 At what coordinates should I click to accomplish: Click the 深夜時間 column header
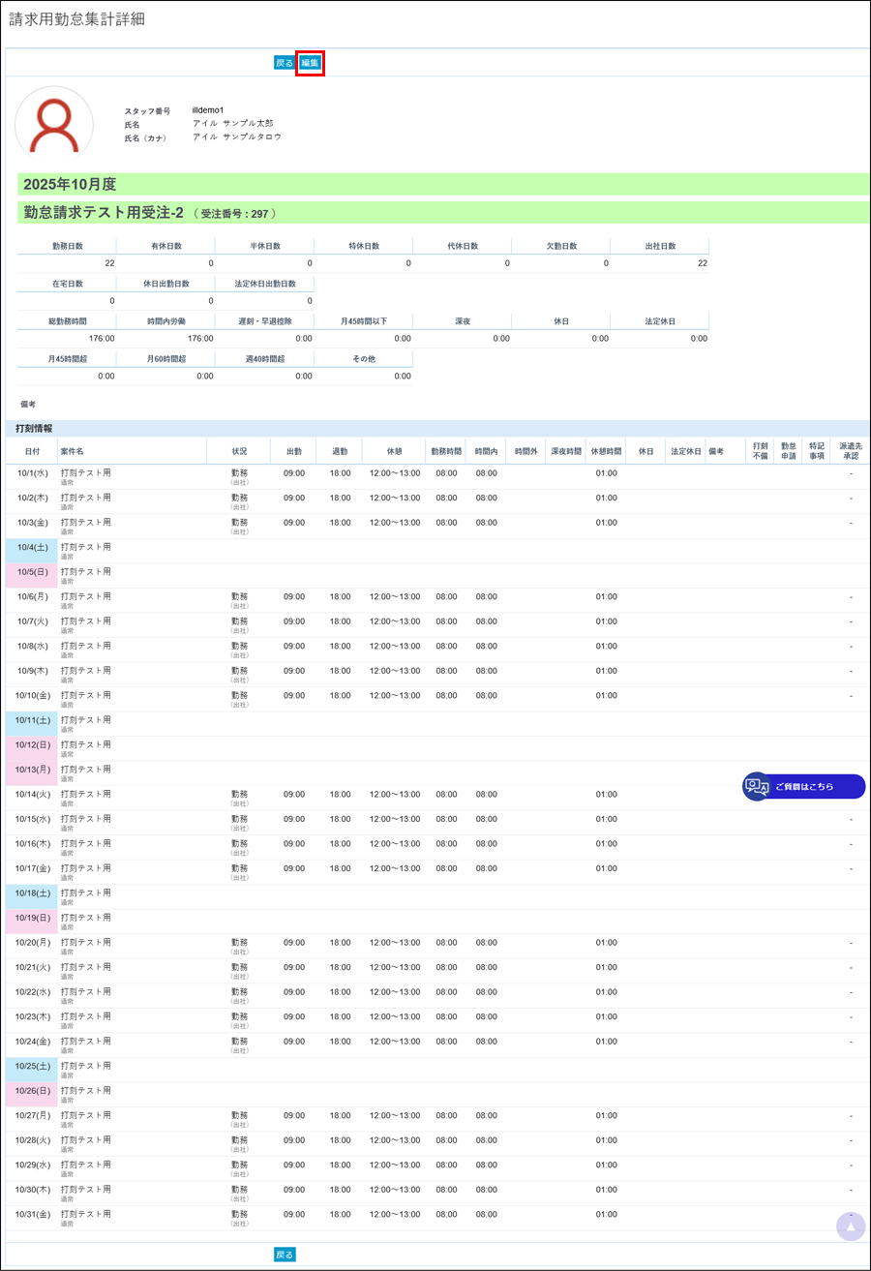point(566,451)
